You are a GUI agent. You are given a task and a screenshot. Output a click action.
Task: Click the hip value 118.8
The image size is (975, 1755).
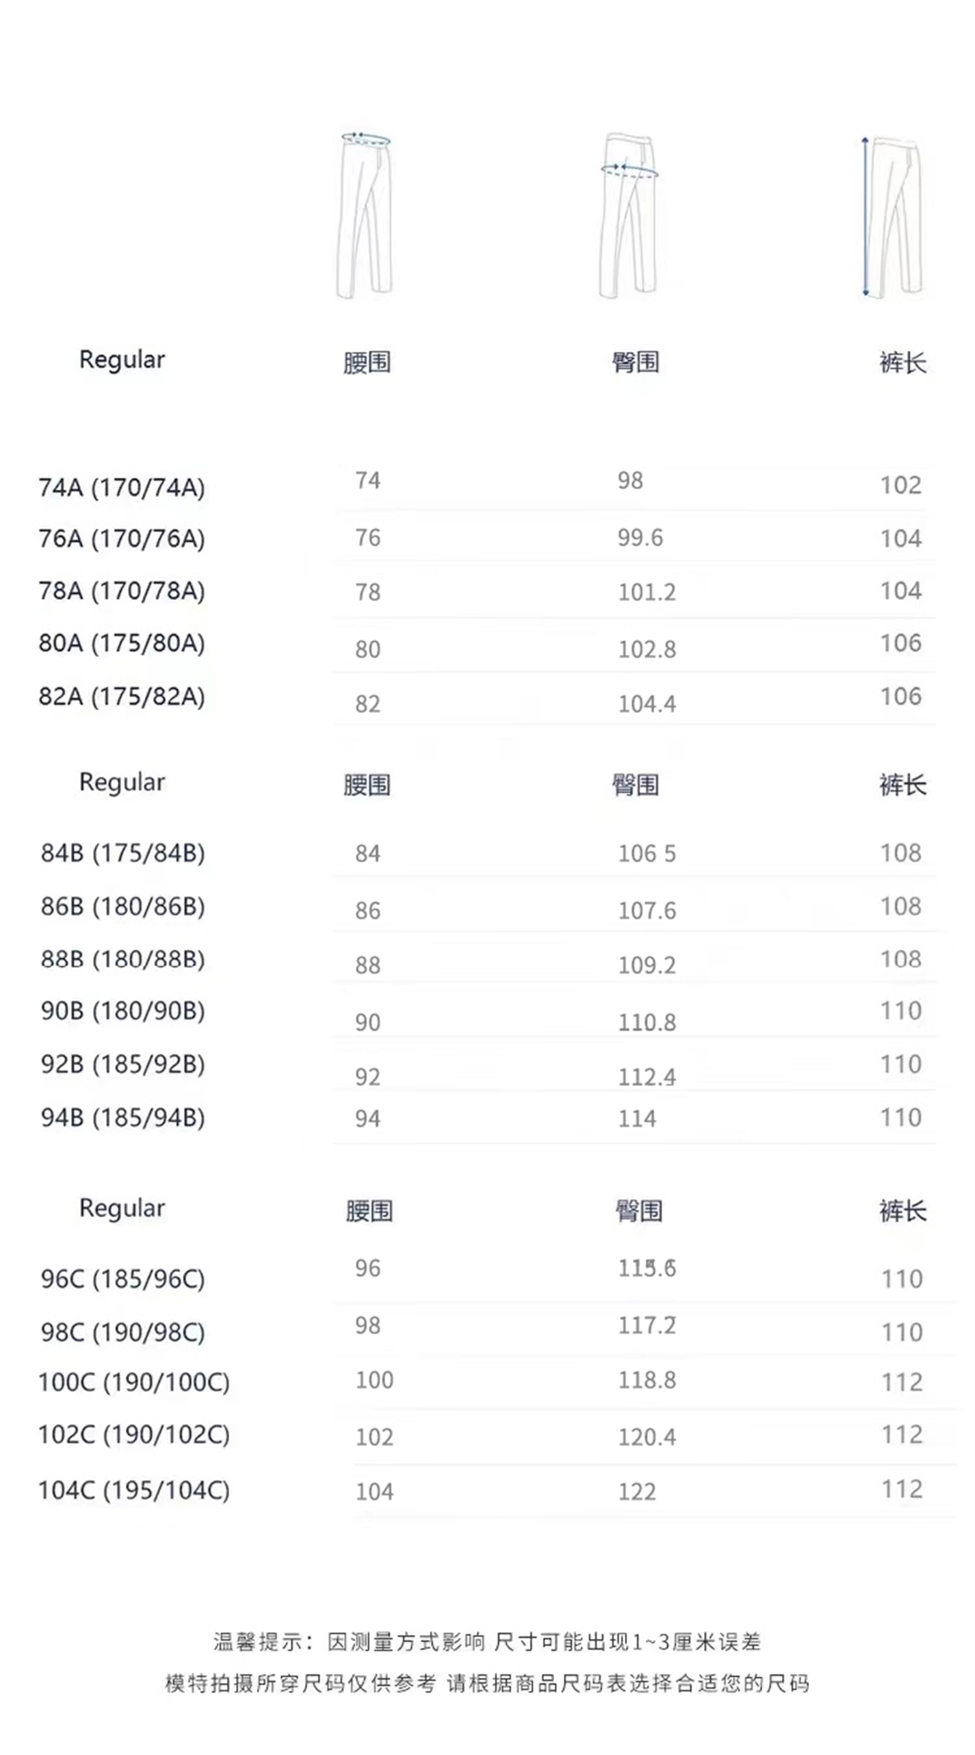click(x=647, y=1381)
